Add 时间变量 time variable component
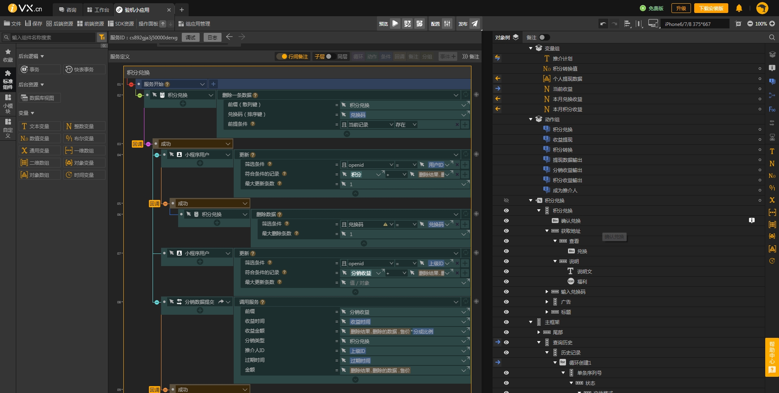 (x=84, y=175)
